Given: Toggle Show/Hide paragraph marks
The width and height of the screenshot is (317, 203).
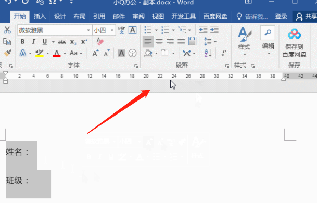Looking at the screenshot, I should [223, 53].
